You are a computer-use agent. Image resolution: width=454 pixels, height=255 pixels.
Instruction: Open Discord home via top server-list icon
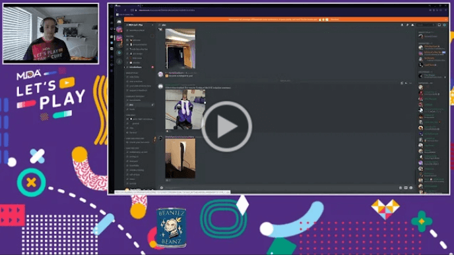[119, 22]
